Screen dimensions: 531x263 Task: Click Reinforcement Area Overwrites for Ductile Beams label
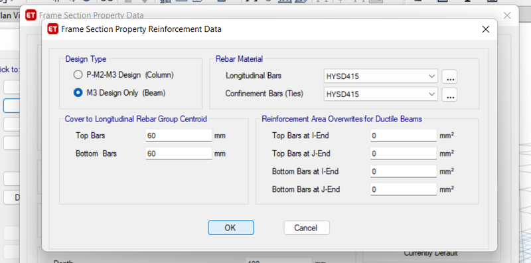[x=342, y=119]
